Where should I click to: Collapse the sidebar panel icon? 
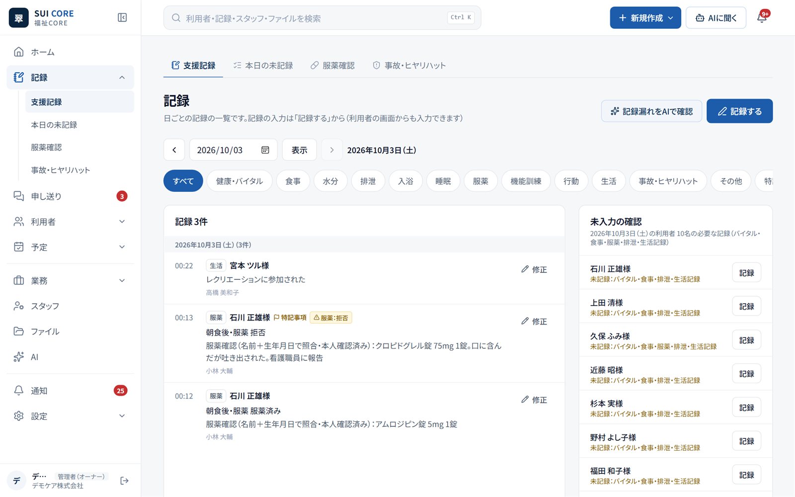coord(122,18)
